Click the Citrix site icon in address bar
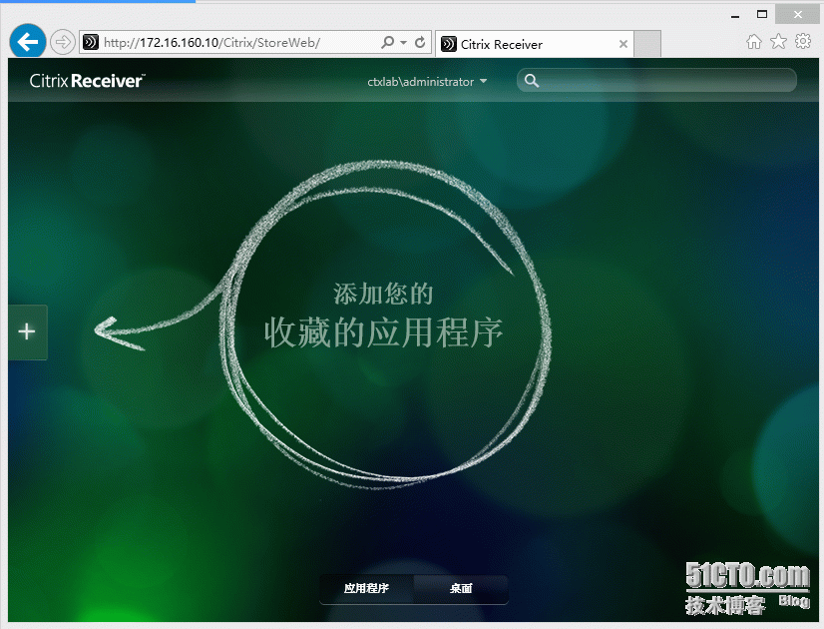Viewport: 824px width, 629px height. [91, 42]
